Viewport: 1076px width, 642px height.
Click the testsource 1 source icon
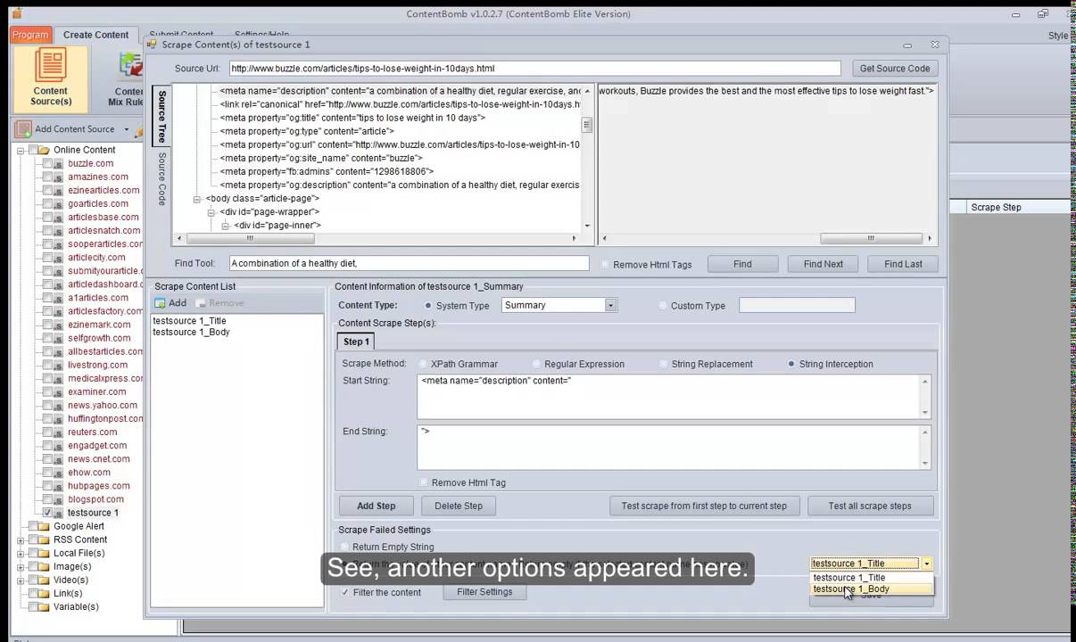click(59, 514)
